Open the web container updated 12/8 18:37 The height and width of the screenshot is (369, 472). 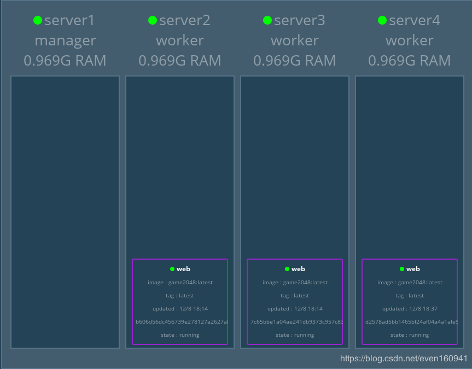coord(410,302)
